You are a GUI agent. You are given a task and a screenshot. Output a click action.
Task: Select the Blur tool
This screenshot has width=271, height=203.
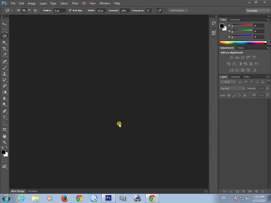pyautogui.click(x=5, y=99)
